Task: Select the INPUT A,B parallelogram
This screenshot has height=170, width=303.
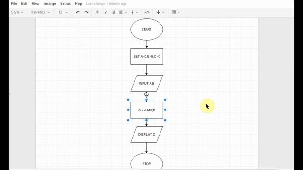Action: [147, 83]
